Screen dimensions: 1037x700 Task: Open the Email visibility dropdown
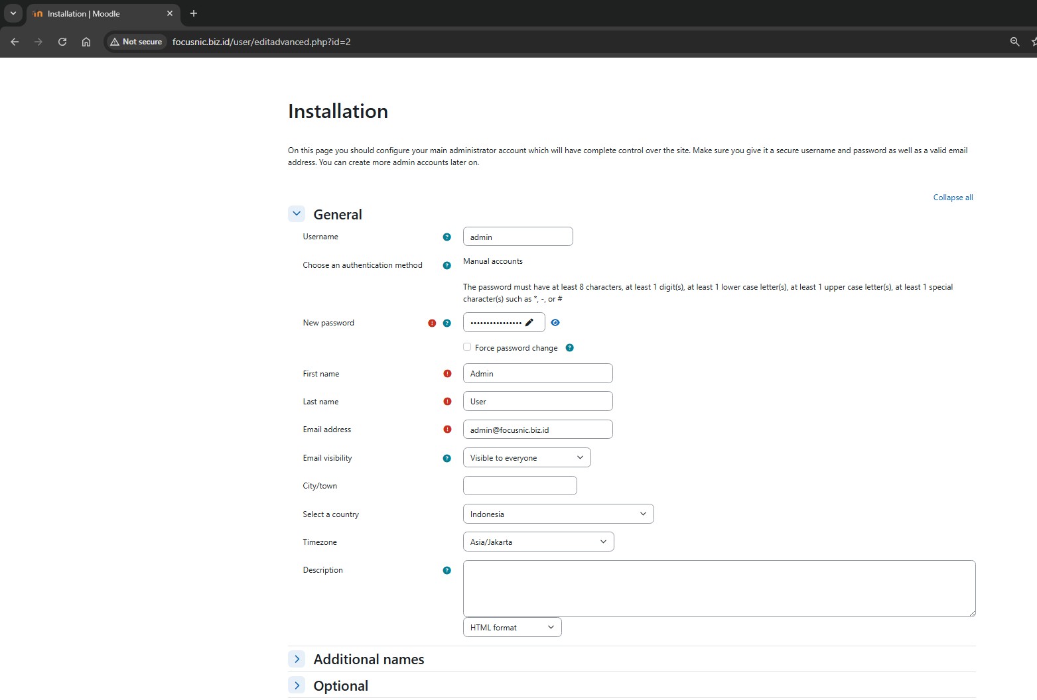coord(526,458)
